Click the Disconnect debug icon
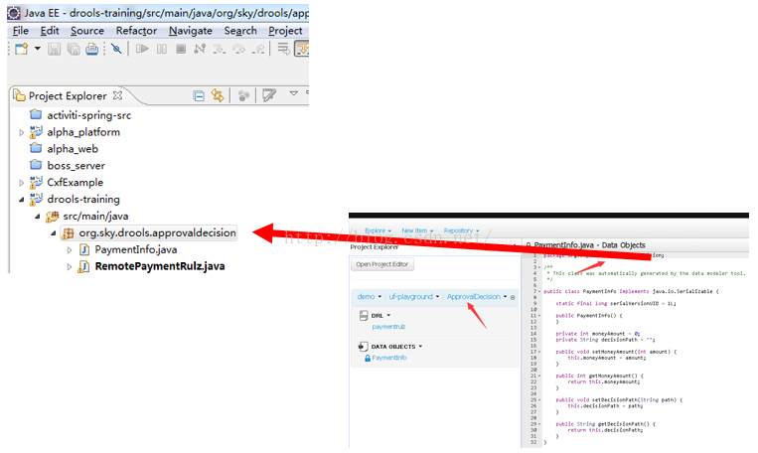The width and height of the screenshot is (758, 453). click(200, 49)
